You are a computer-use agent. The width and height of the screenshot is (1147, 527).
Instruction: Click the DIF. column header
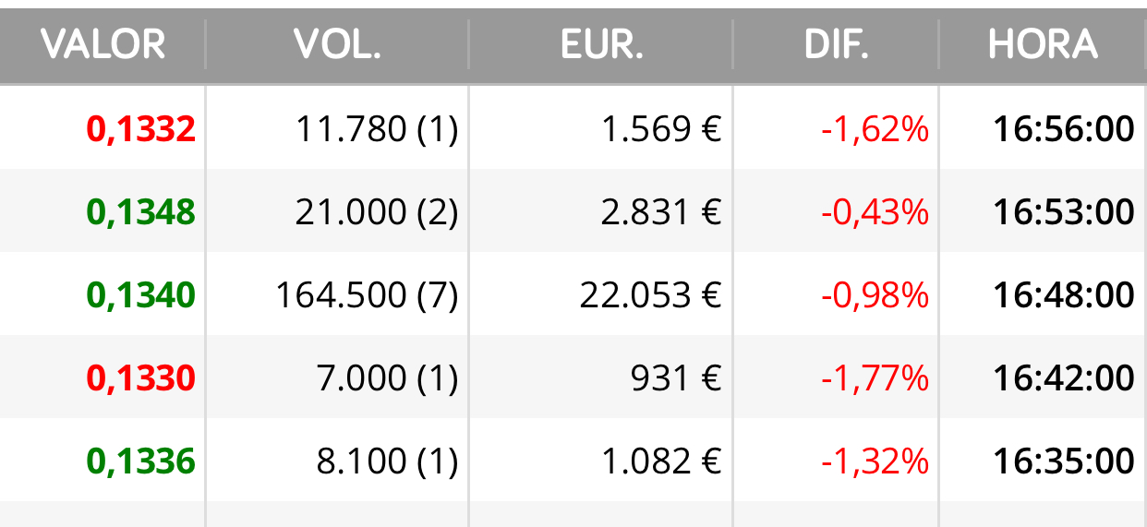coord(837,44)
